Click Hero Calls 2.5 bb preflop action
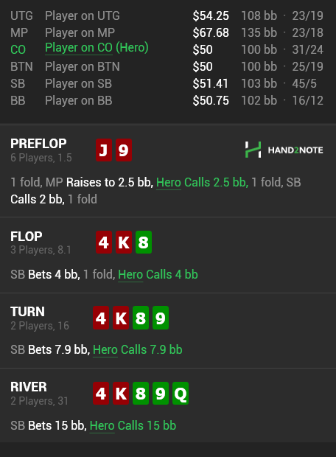 pos(202,183)
